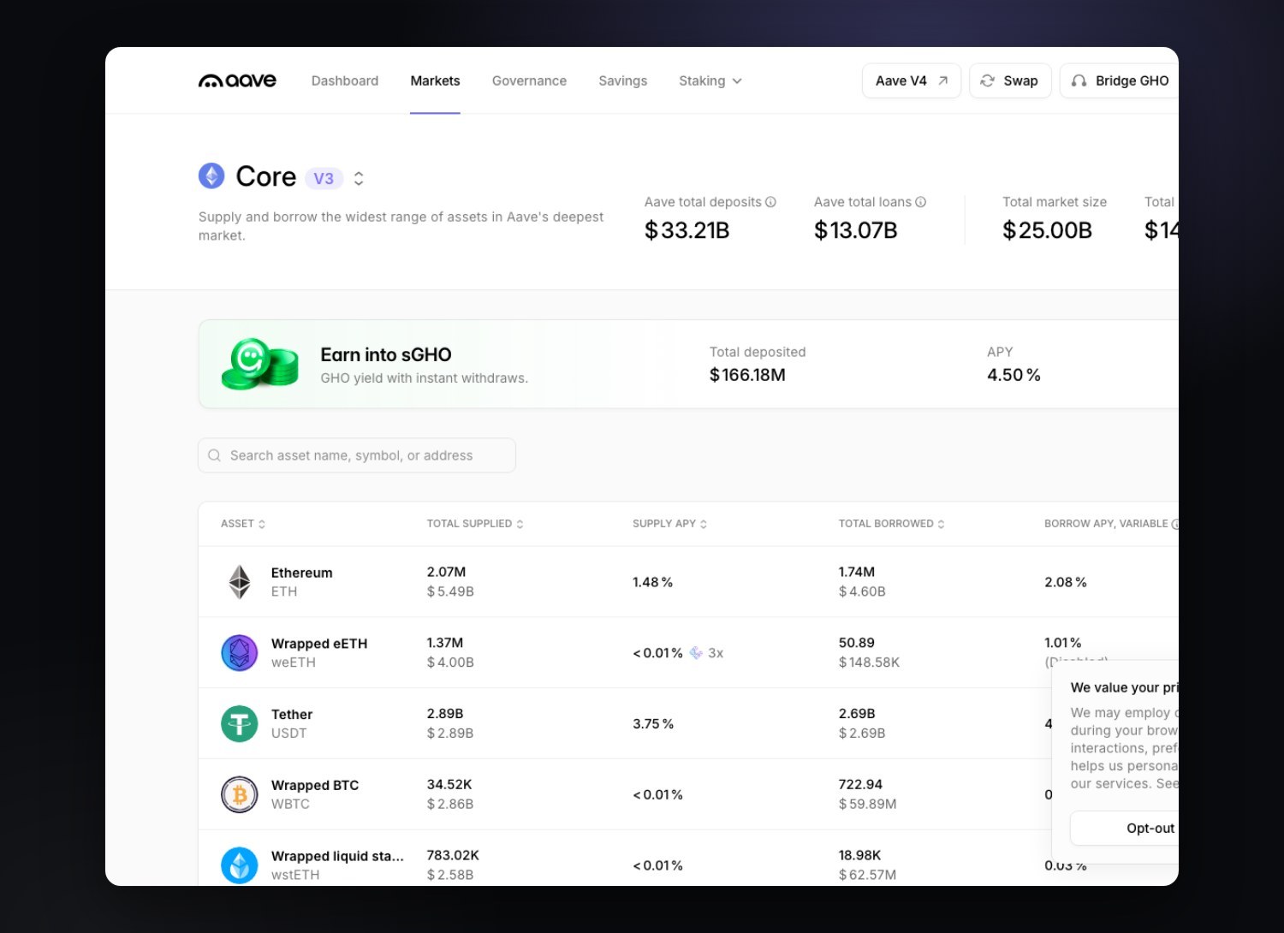Select the Markets tab
The width and height of the screenshot is (1284, 933).
(435, 80)
